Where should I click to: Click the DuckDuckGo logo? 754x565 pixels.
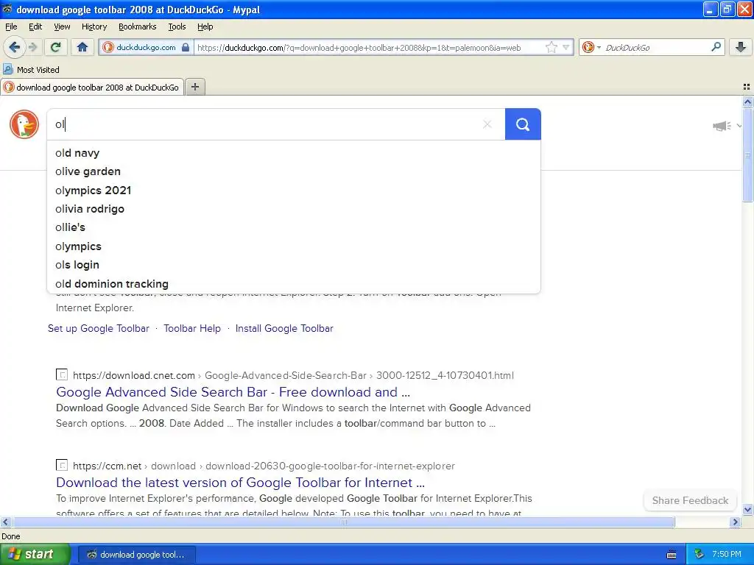(24, 124)
